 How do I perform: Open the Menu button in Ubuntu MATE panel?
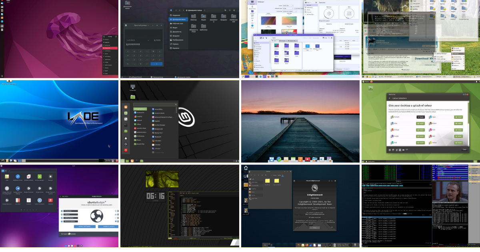365,82
